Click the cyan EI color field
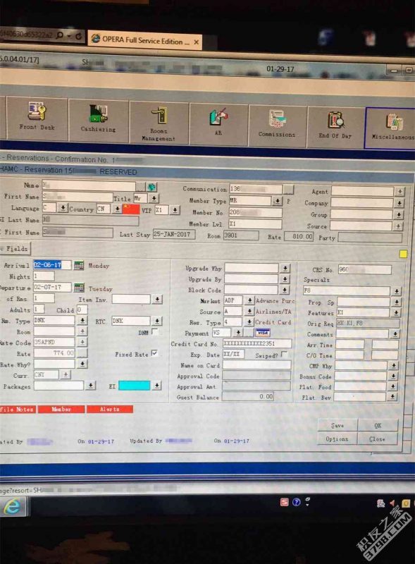Image resolution: width=415 pixels, height=564 pixels. click(x=134, y=385)
